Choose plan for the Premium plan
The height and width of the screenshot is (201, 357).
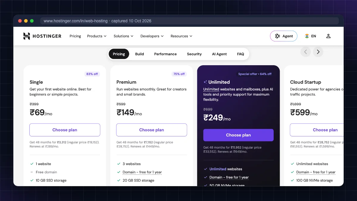(152, 130)
